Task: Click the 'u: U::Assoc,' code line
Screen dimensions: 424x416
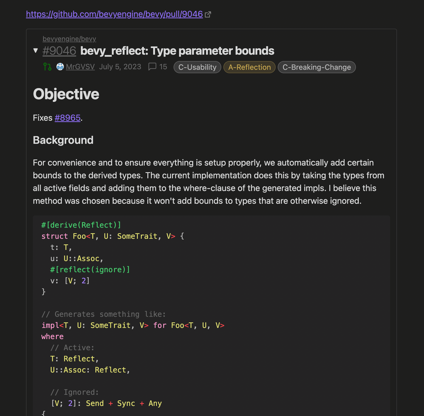Action: point(77,258)
